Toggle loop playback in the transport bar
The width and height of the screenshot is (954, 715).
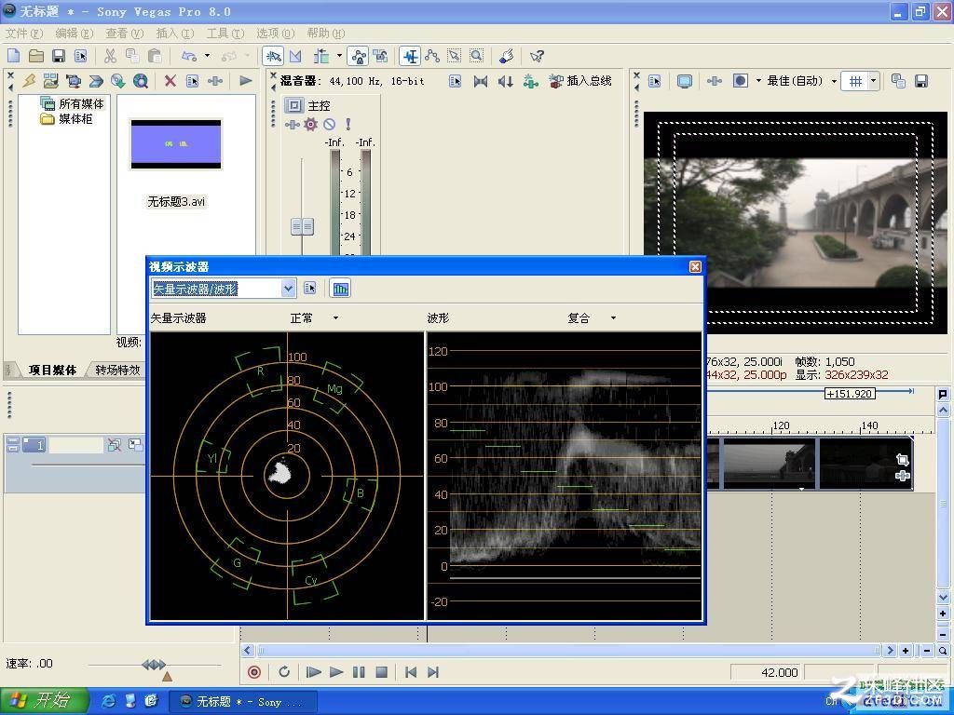tap(284, 672)
